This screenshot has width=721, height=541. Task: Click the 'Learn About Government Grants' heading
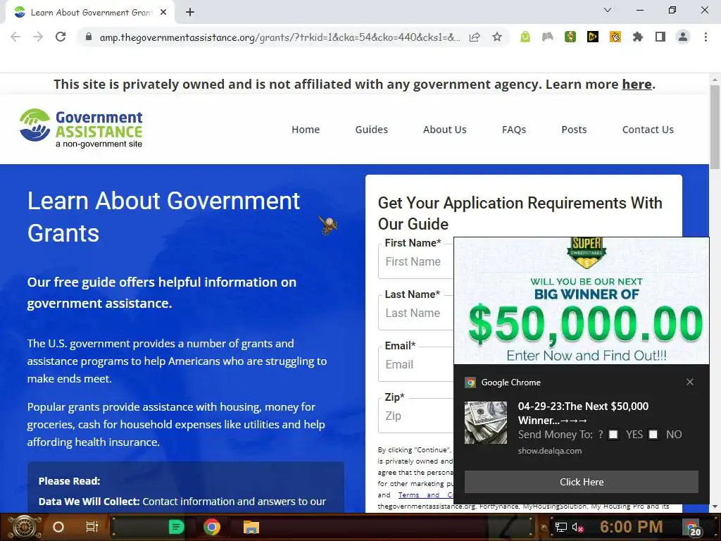pyautogui.click(x=163, y=217)
